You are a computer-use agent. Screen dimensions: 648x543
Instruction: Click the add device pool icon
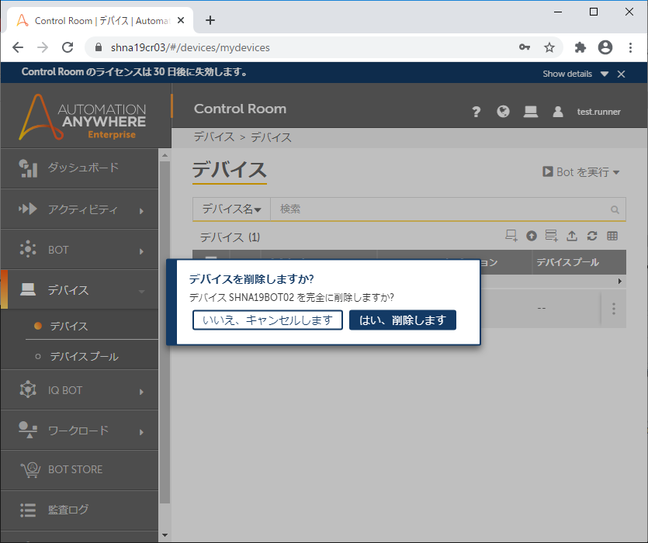(x=551, y=236)
